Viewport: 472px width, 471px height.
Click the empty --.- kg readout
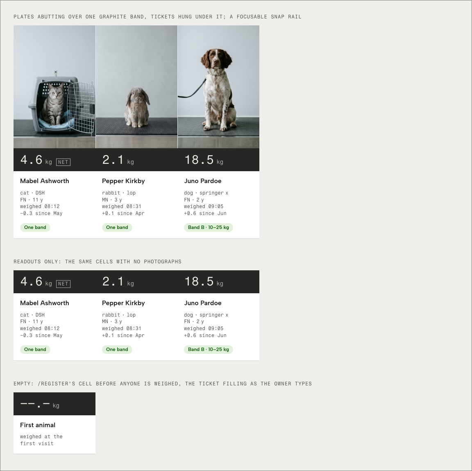pyautogui.click(x=40, y=404)
